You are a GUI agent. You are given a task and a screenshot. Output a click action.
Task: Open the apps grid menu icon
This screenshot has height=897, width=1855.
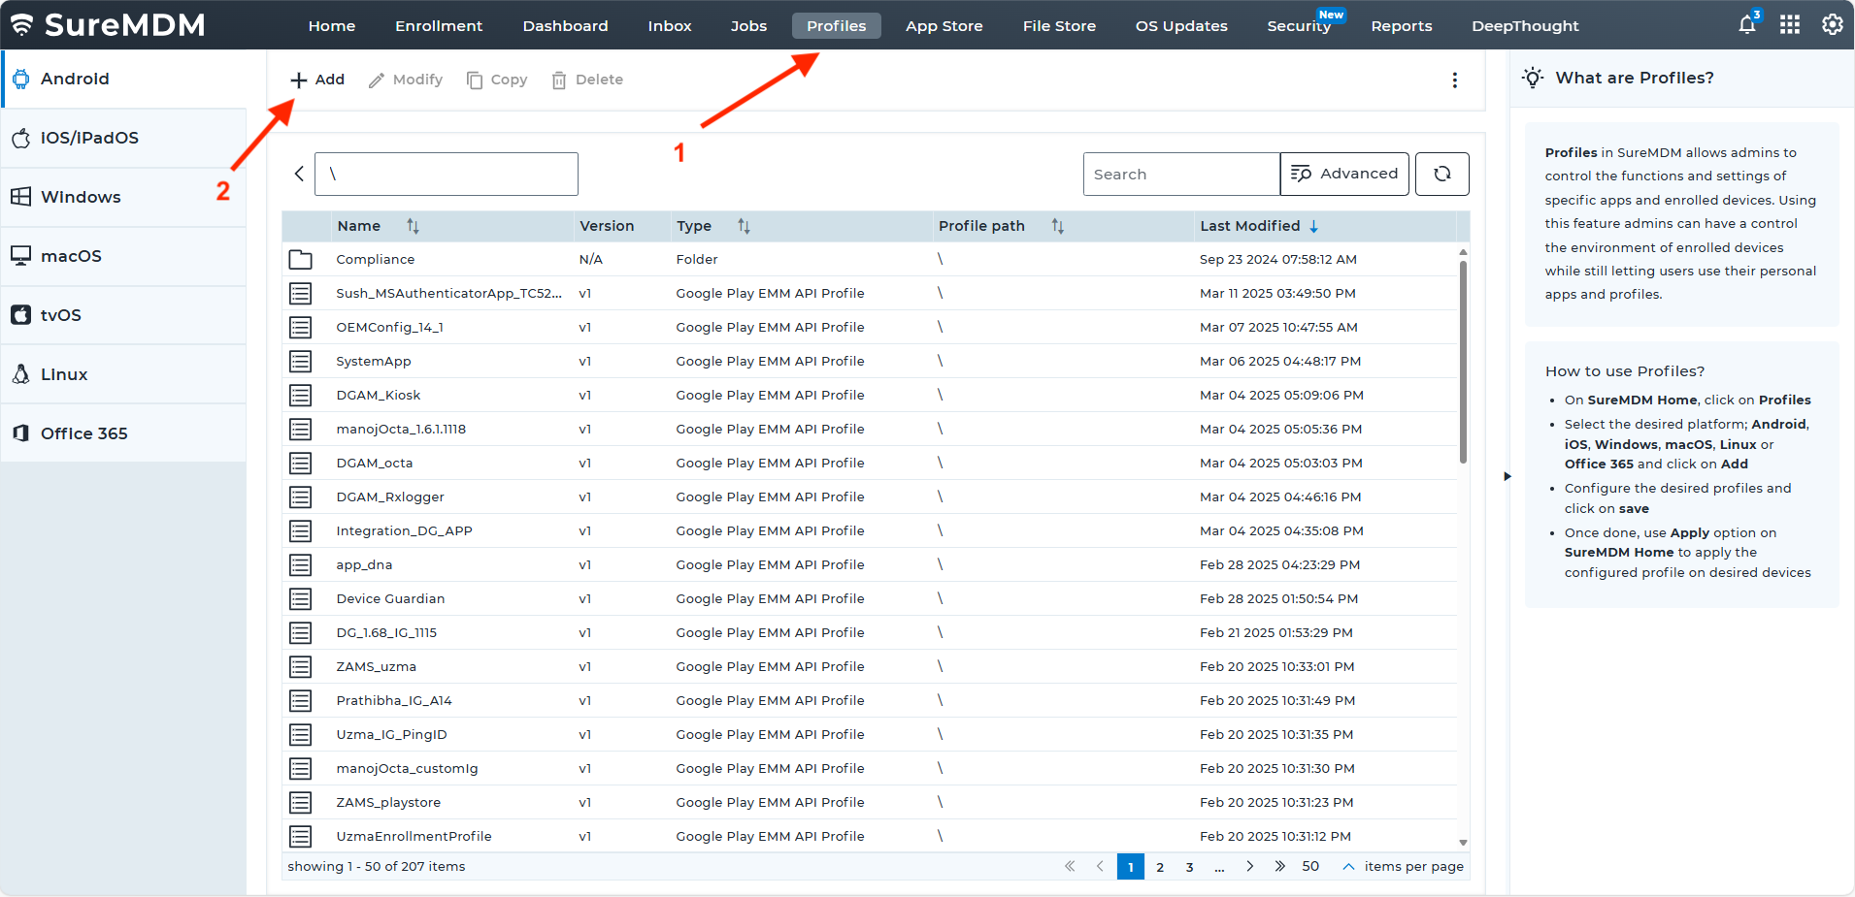tap(1789, 25)
